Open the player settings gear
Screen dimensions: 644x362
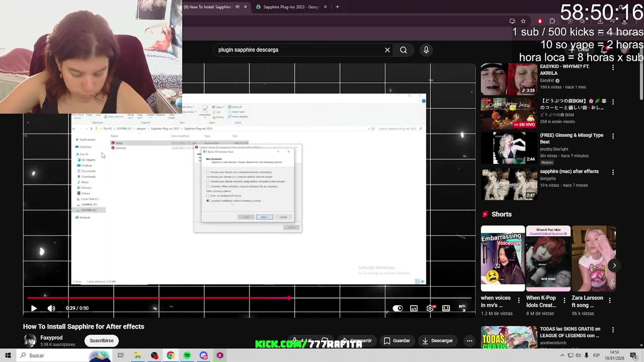430,308
